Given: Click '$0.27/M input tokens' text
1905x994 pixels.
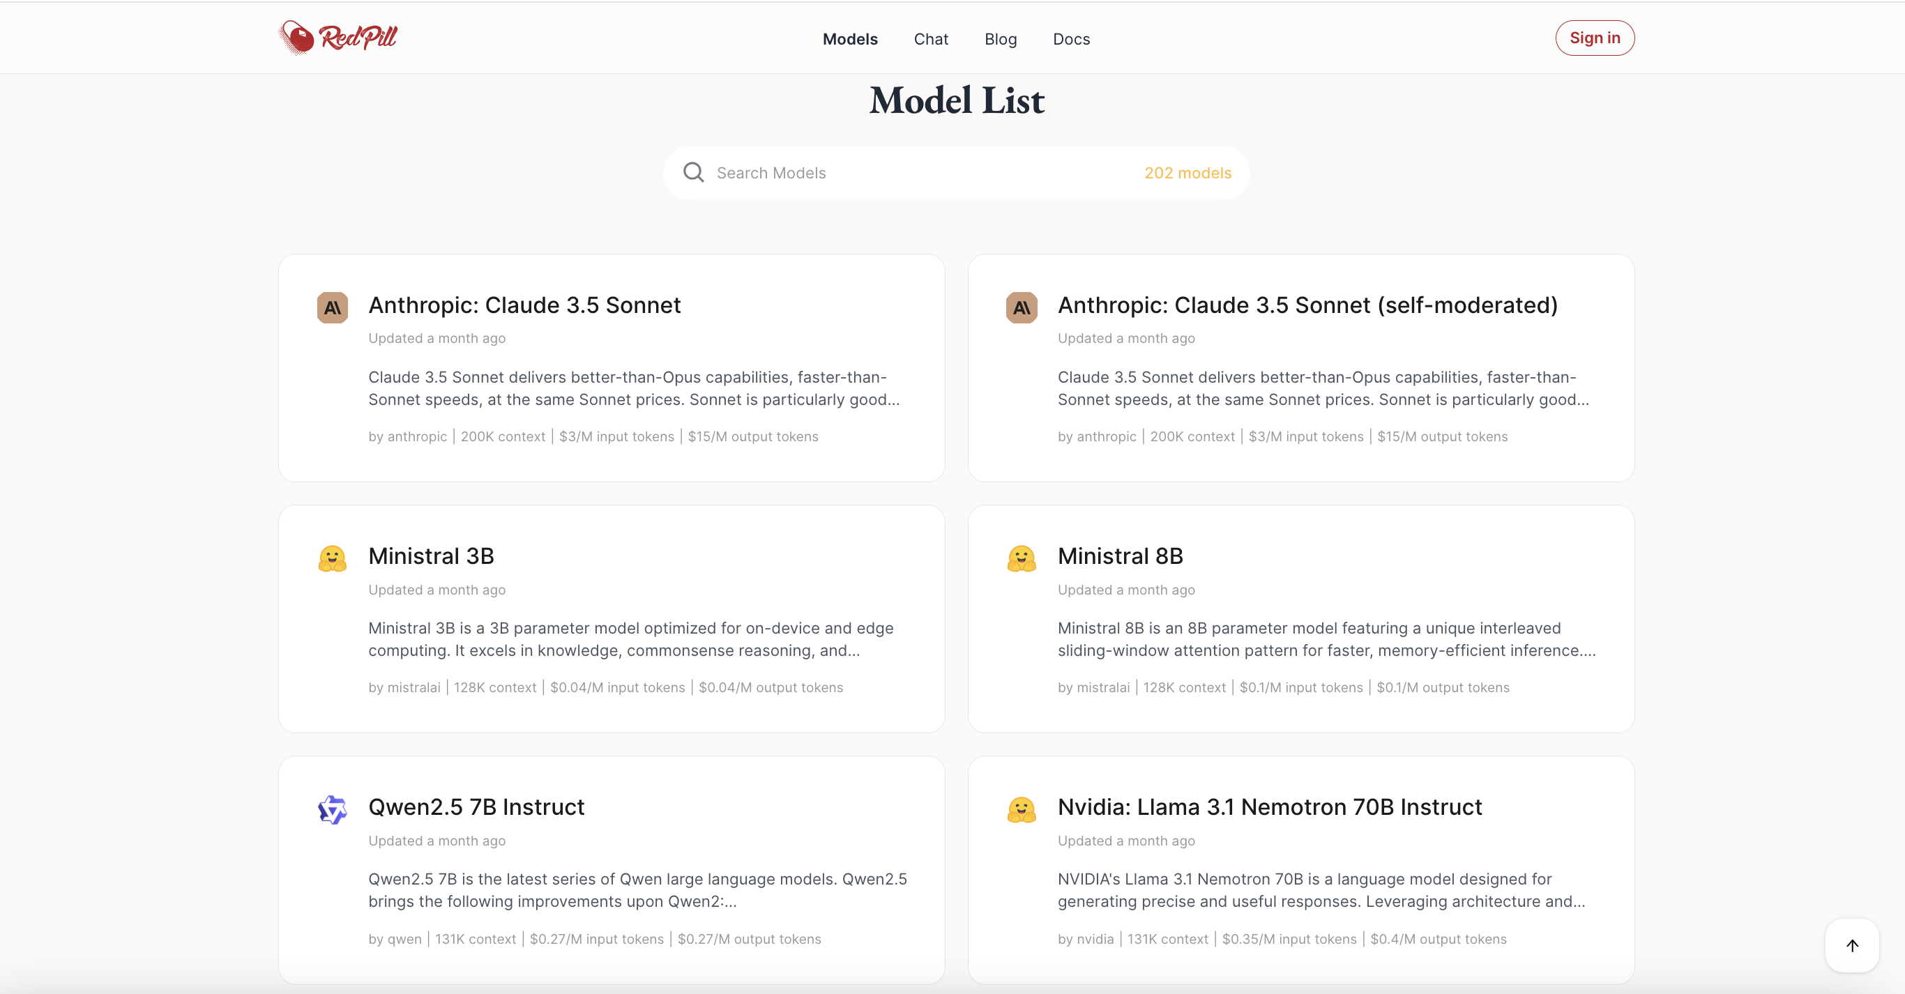Looking at the screenshot, I should [x=597, y=938].
